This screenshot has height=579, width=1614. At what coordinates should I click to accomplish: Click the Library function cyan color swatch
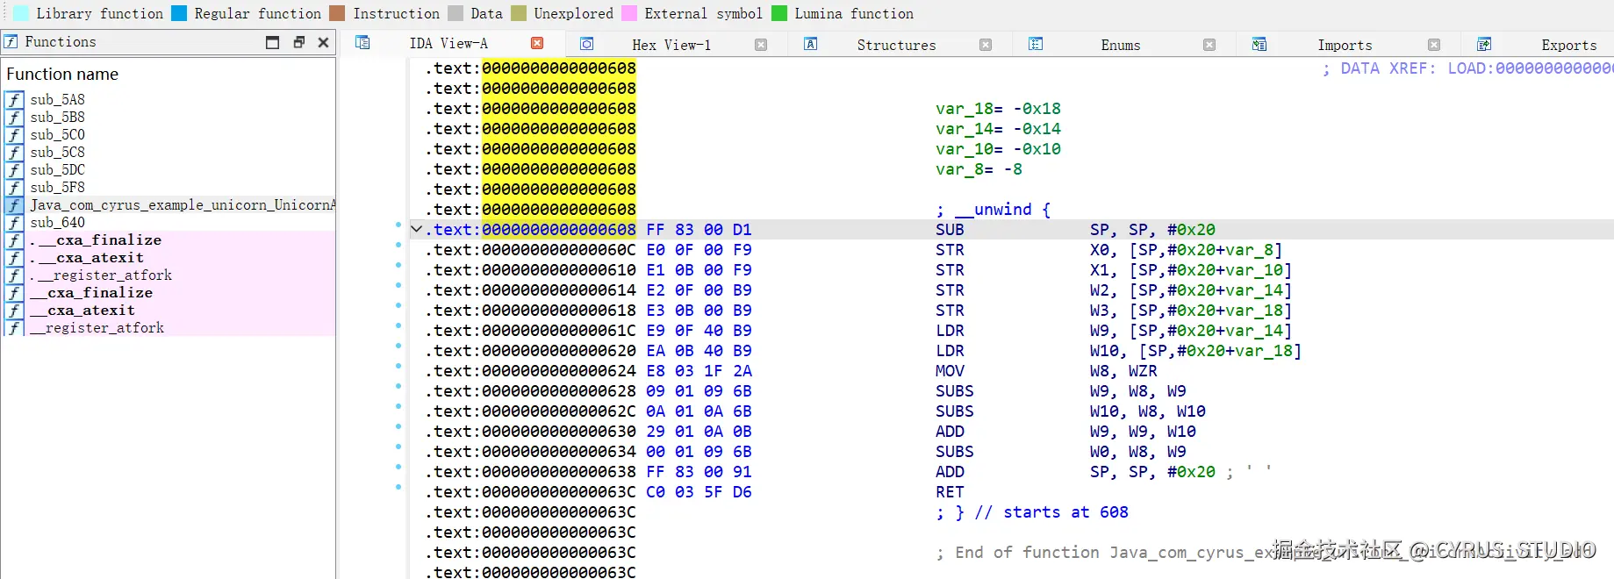click(x=20, y=13)
